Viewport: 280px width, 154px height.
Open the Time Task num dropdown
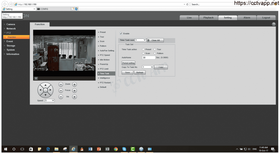tap(141, 40)
